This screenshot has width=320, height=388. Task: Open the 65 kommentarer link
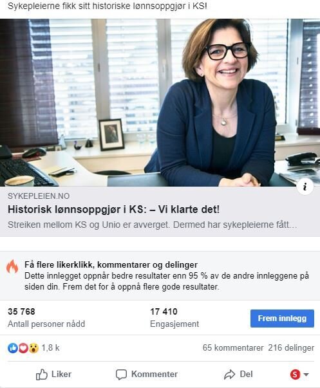tap(233, 347)
